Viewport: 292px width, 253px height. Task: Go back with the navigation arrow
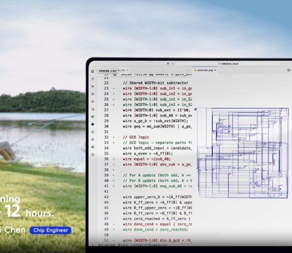click(x=168, y=64)
